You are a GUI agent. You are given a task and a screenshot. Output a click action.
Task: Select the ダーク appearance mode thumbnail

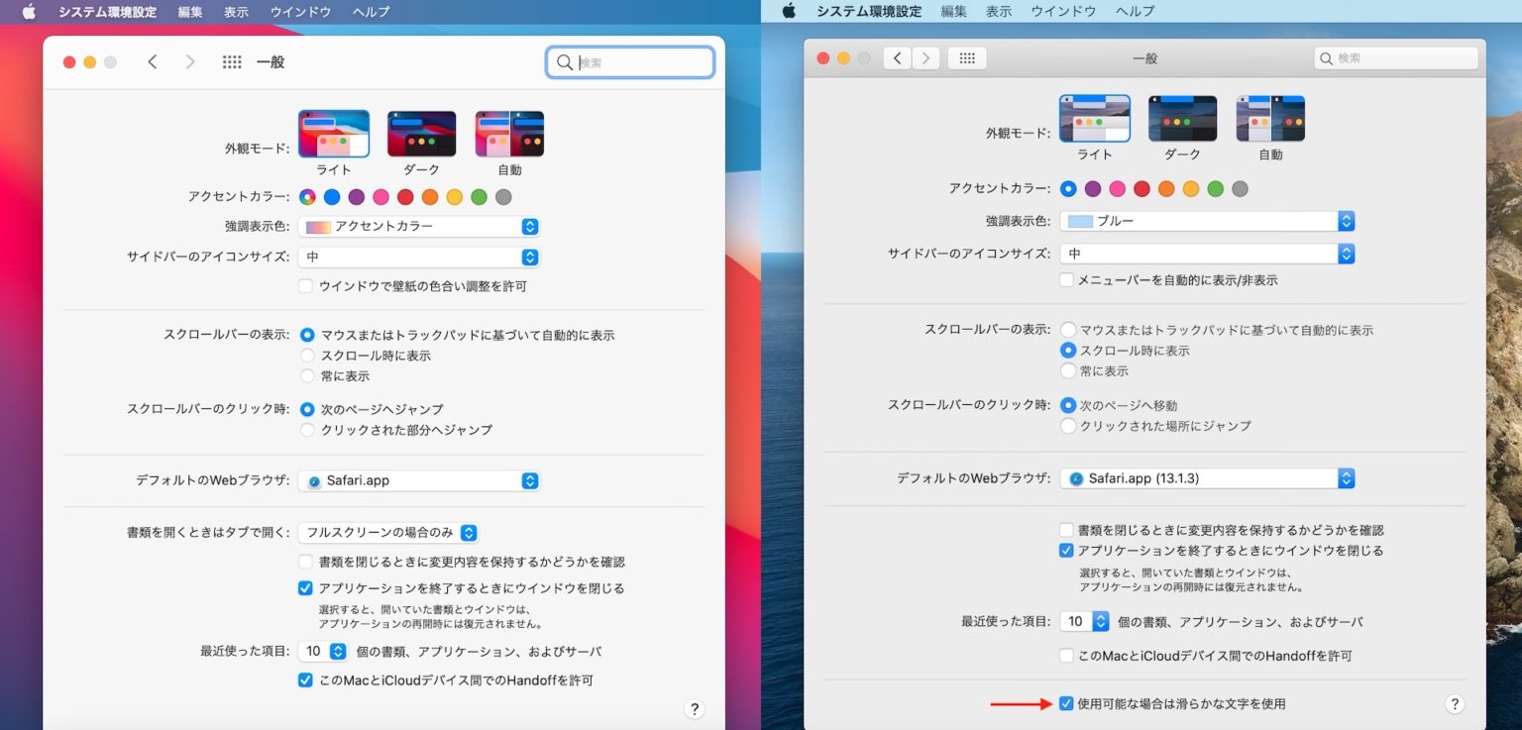coord(421,133)
